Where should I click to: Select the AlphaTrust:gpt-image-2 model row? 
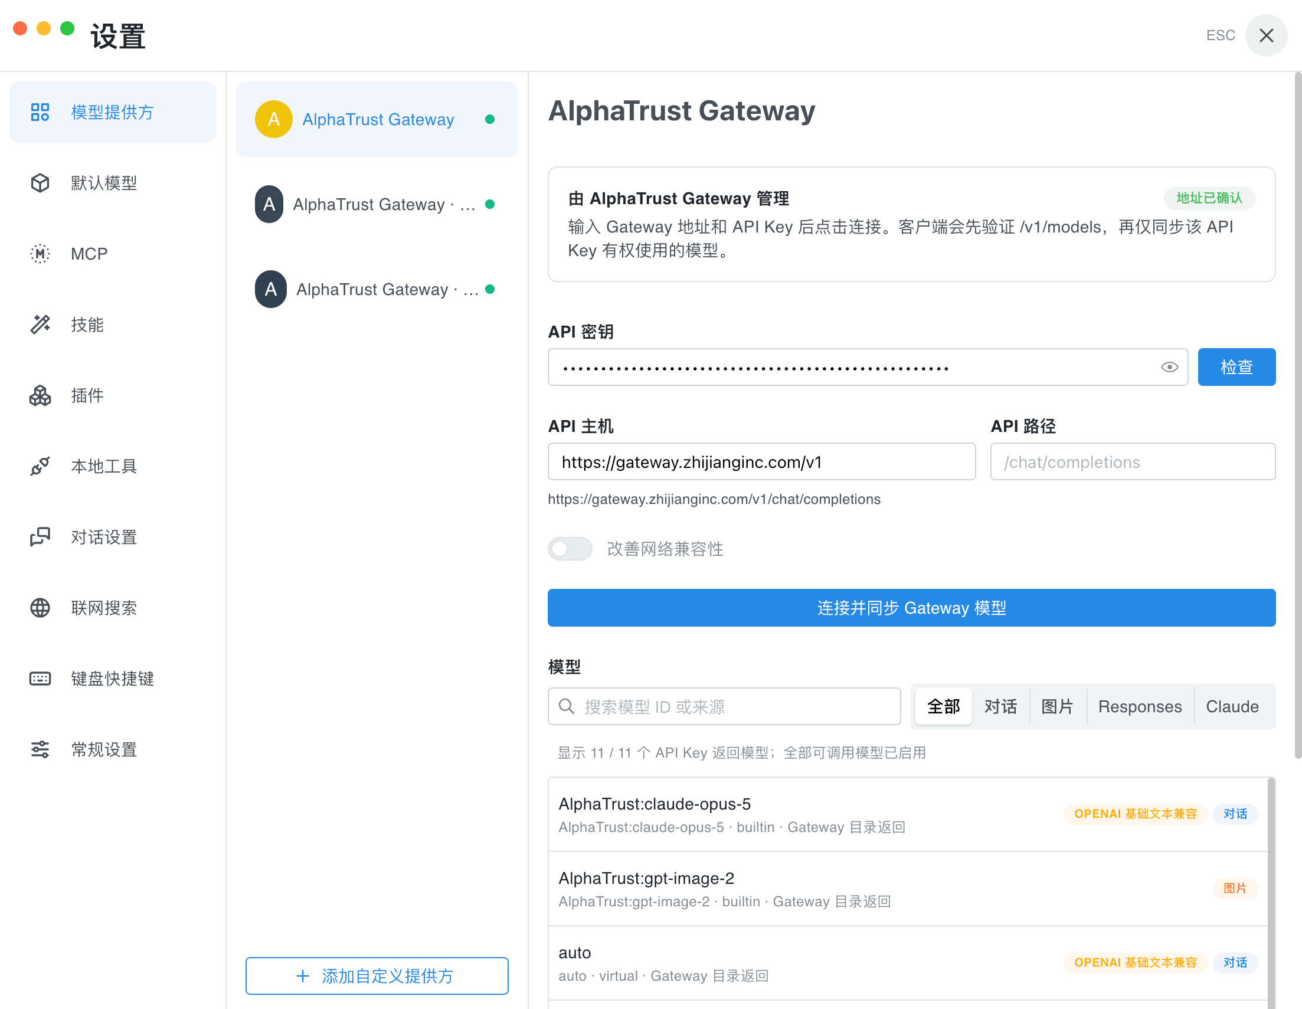[x=908, y=889]
